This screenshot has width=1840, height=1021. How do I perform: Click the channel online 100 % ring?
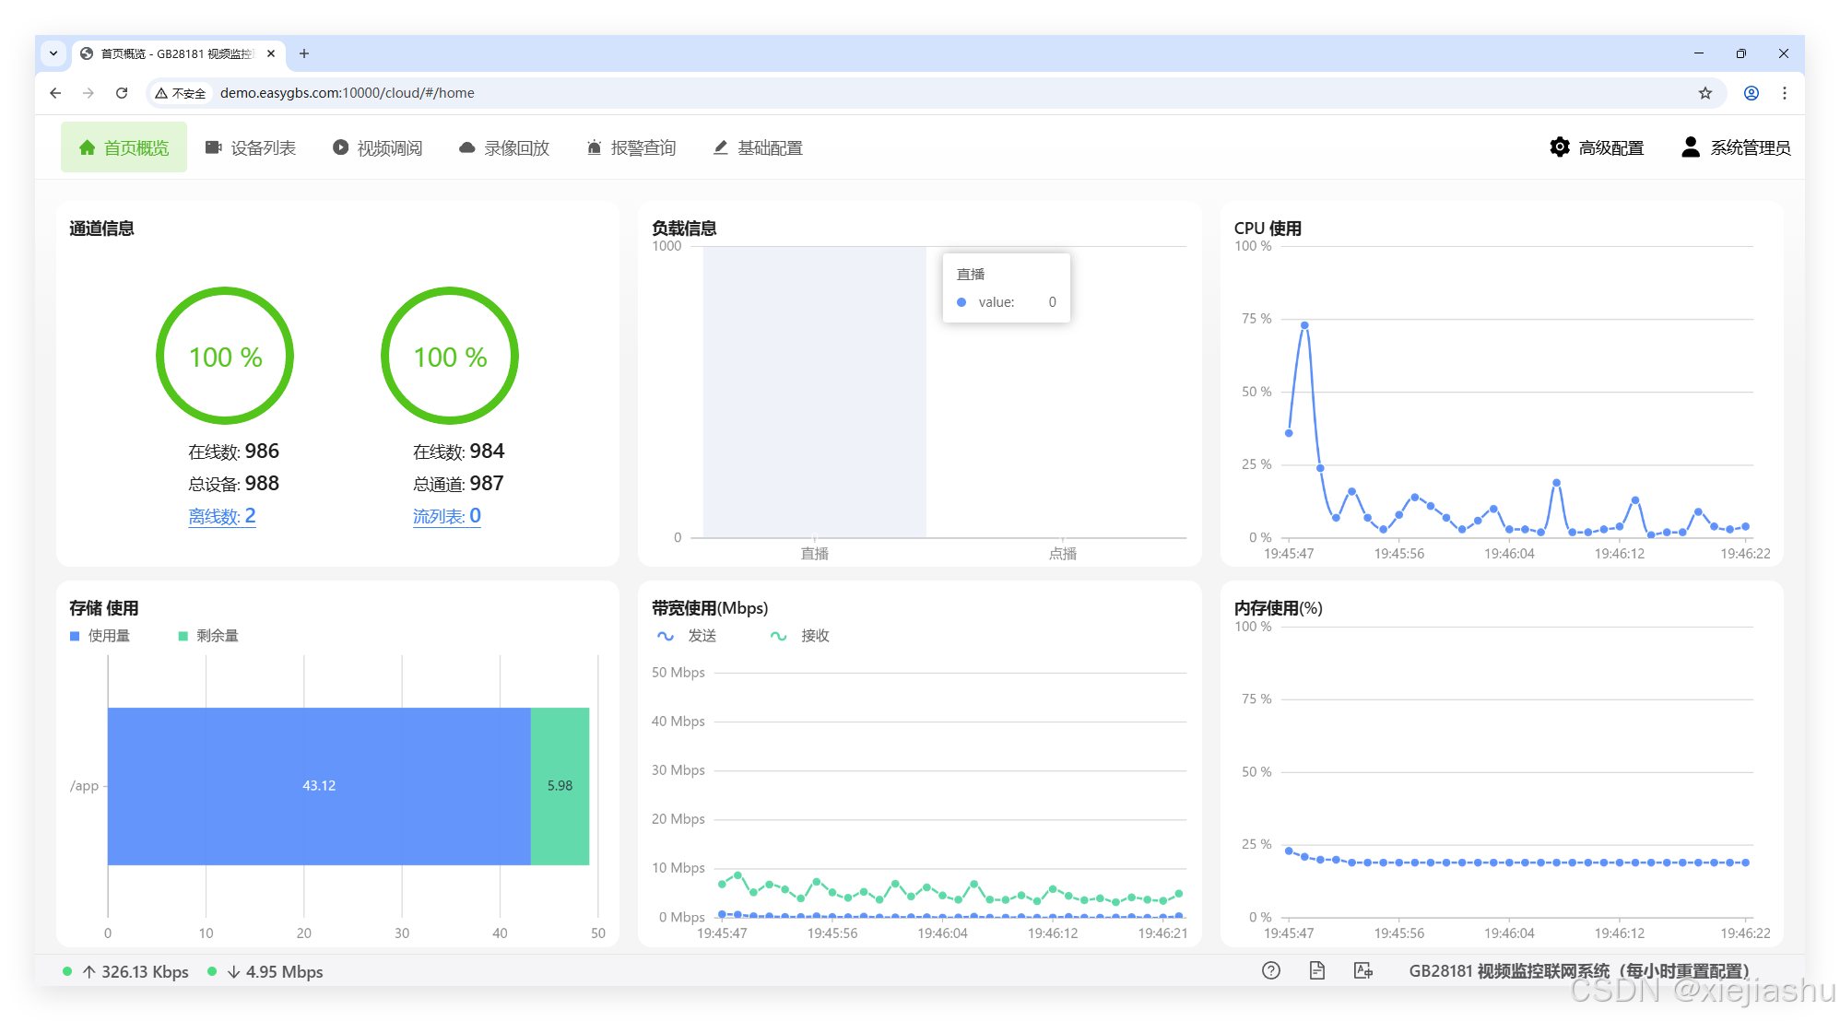(450, 357)
